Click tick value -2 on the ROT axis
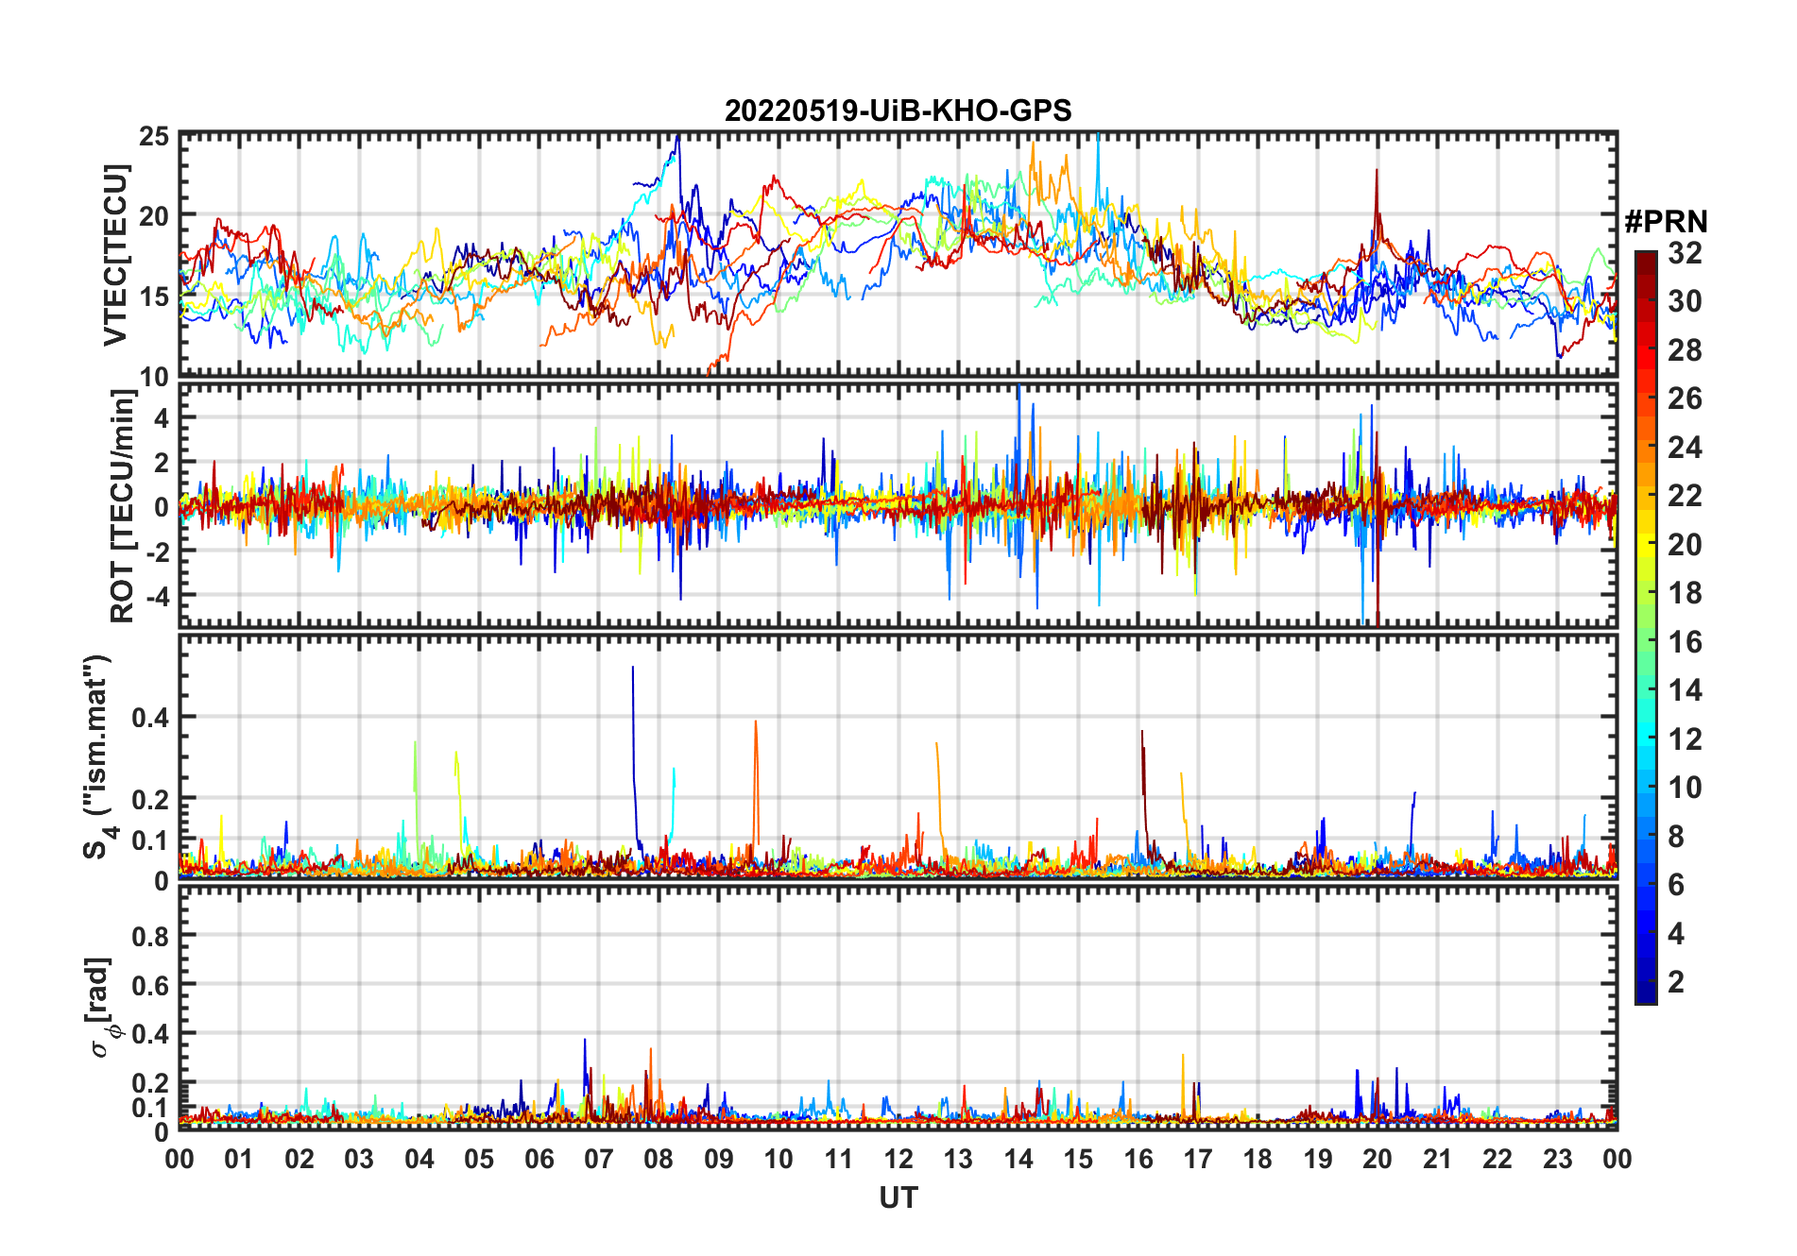The height and width of the screenshot is (1256, 1797). (158, 551)
